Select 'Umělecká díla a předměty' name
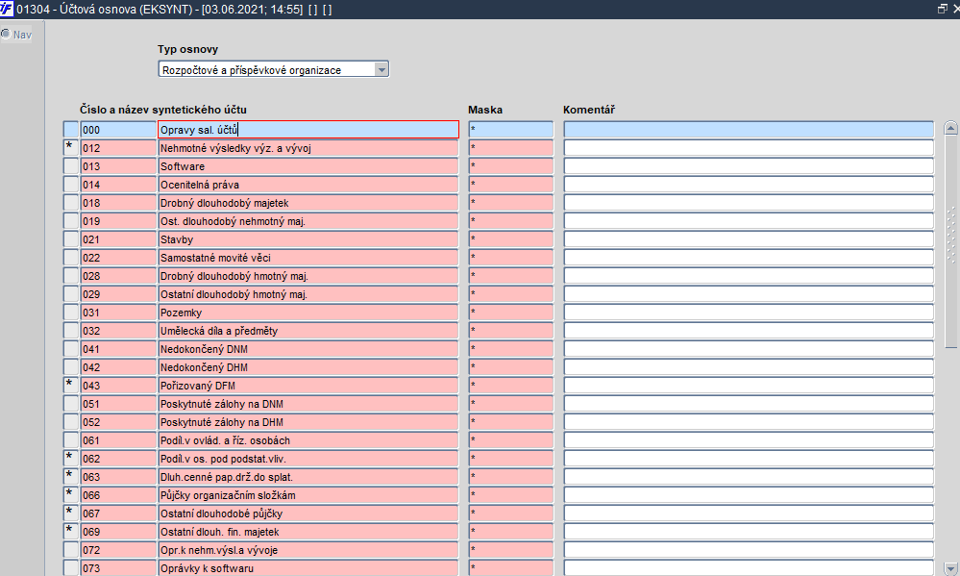 click(308, 331)
